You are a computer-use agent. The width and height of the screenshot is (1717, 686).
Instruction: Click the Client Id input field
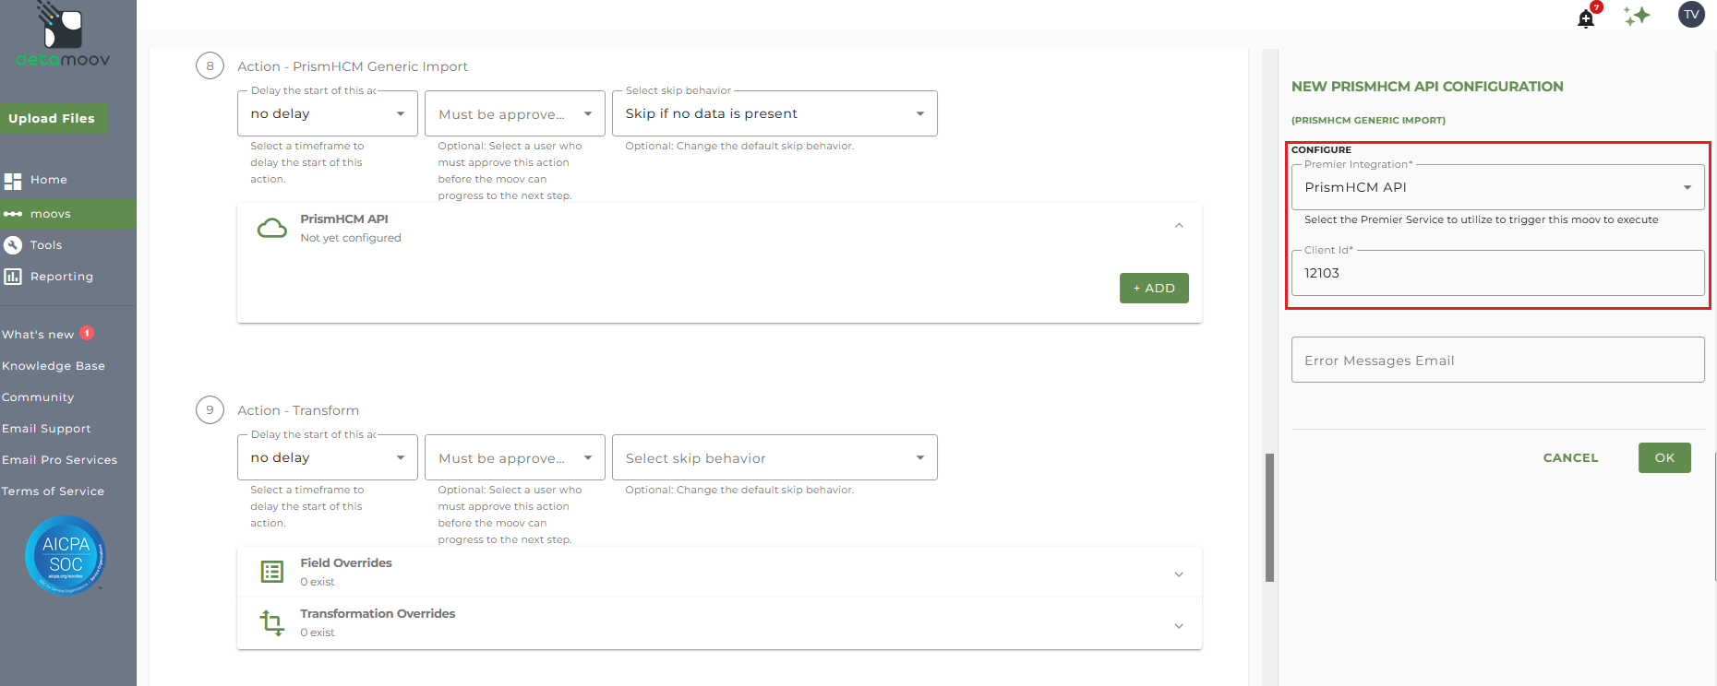[x=1497, y=273]
